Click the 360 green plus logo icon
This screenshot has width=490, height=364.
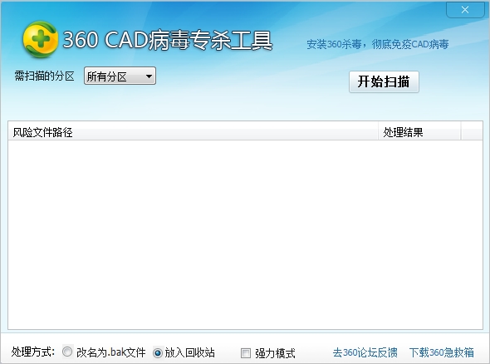(41, 39)
